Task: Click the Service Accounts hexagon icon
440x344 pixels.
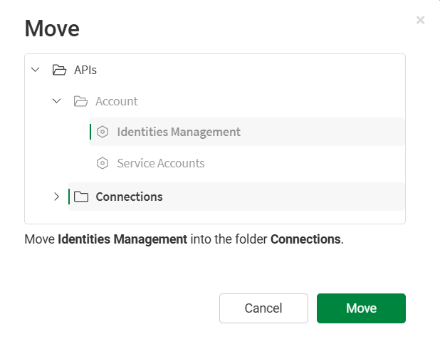Action: [x=103, y=163]
